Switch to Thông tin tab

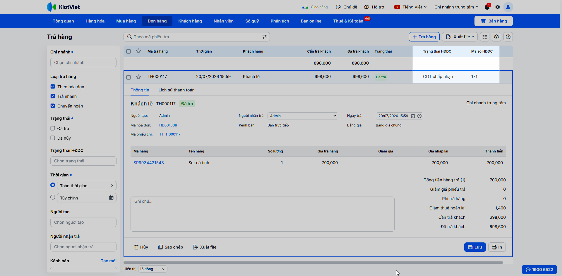[x=140, y=90]
